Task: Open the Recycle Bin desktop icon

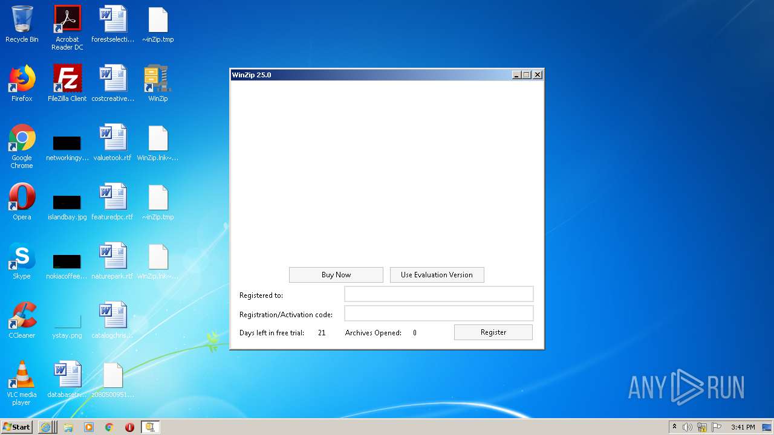Action: pos(22,24)
